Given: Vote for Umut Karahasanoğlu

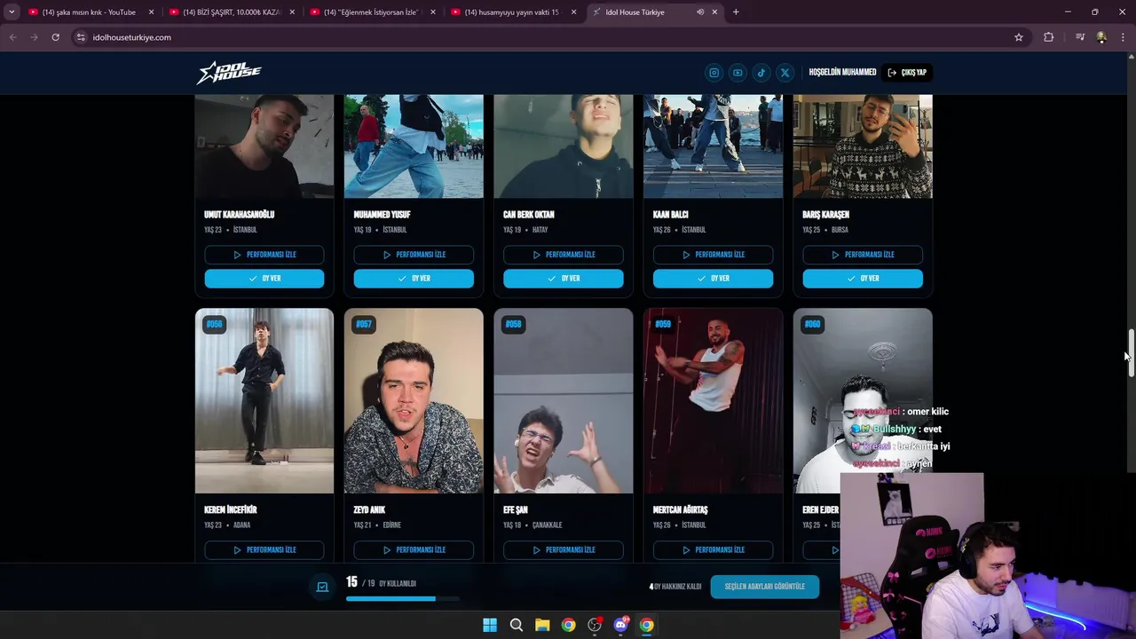Looking at the screenshot, I should (264, 279).
